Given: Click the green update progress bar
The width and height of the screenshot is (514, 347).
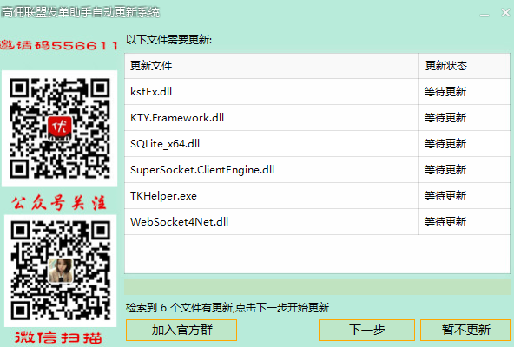Looking at the screenshot, I should [317, 287].
